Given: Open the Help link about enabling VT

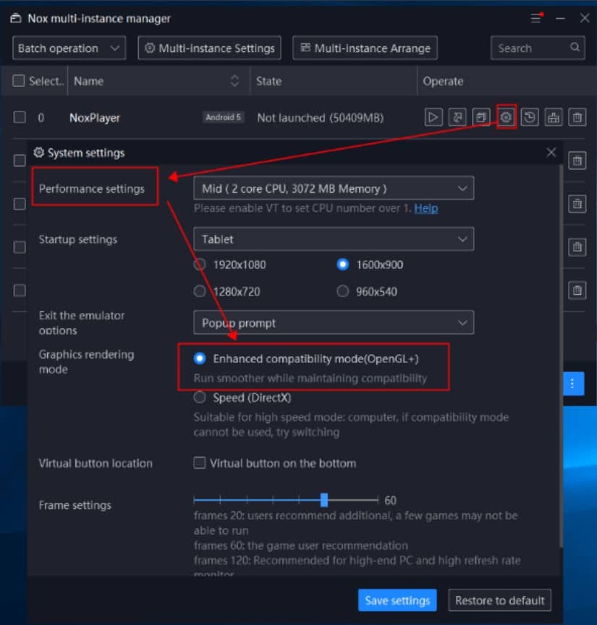Looking at the screenshot, I should 426,208.
